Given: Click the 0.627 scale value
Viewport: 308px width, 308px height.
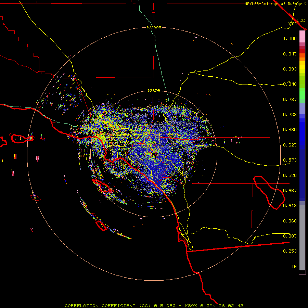Looking at the screenshot, I should tap(290, 145).
